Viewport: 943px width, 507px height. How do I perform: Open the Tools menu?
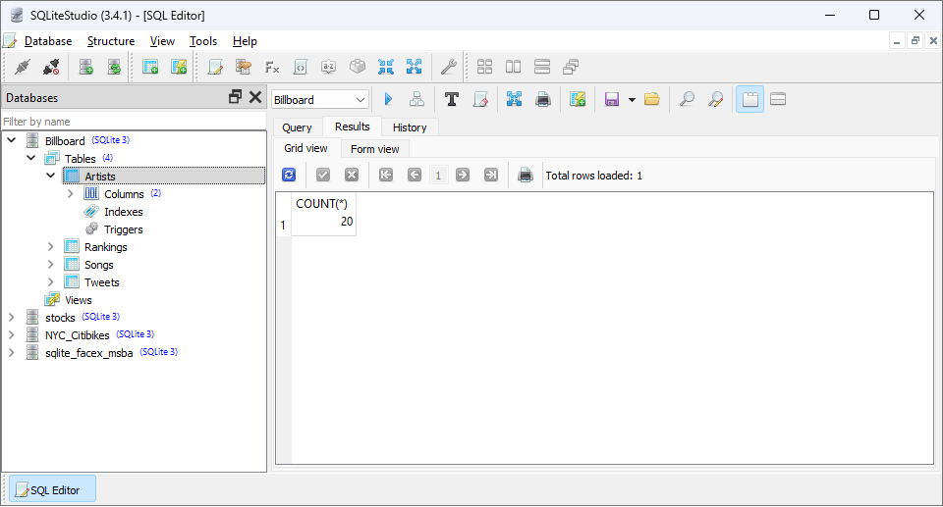click(203, 41)
